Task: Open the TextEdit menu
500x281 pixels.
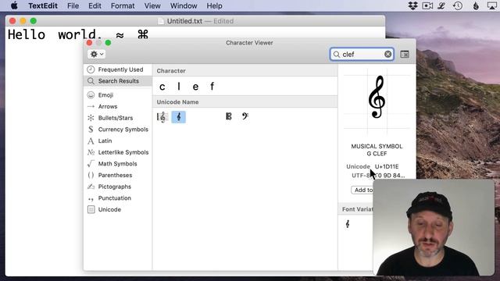Action: click(x=43, y=5)
